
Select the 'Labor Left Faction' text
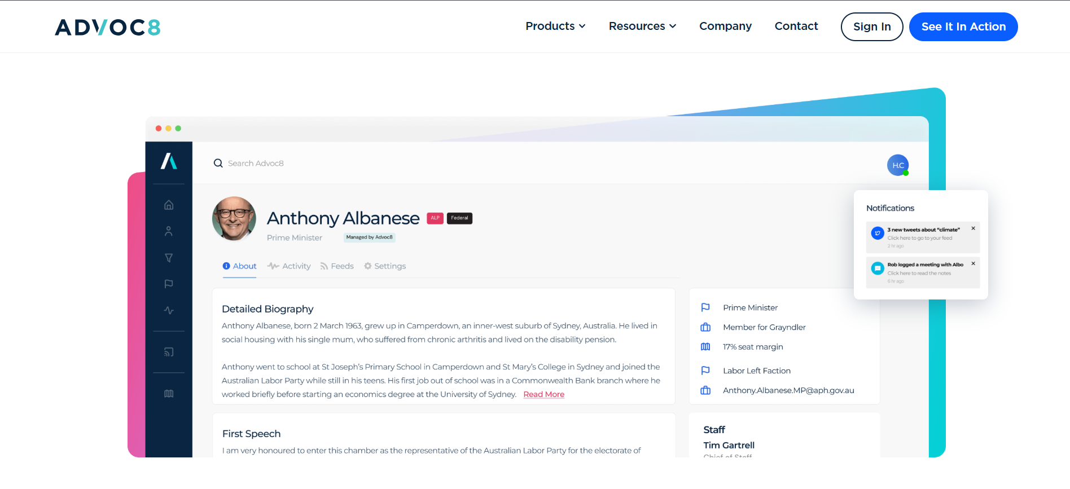pos(757,371)
